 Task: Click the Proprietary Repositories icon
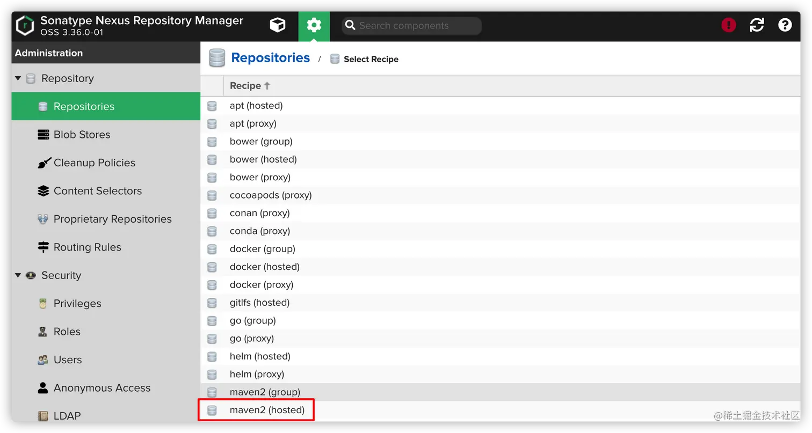[x=44, y=219]
